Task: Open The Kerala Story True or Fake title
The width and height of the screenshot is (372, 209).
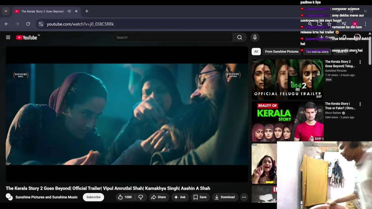Action: tap(340, 106)
